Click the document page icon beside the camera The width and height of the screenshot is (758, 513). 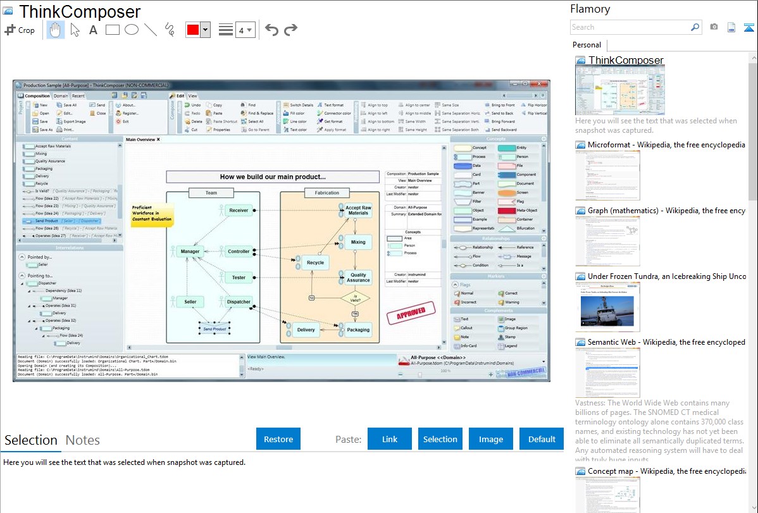pyautogui.click(x=731, y=27)
